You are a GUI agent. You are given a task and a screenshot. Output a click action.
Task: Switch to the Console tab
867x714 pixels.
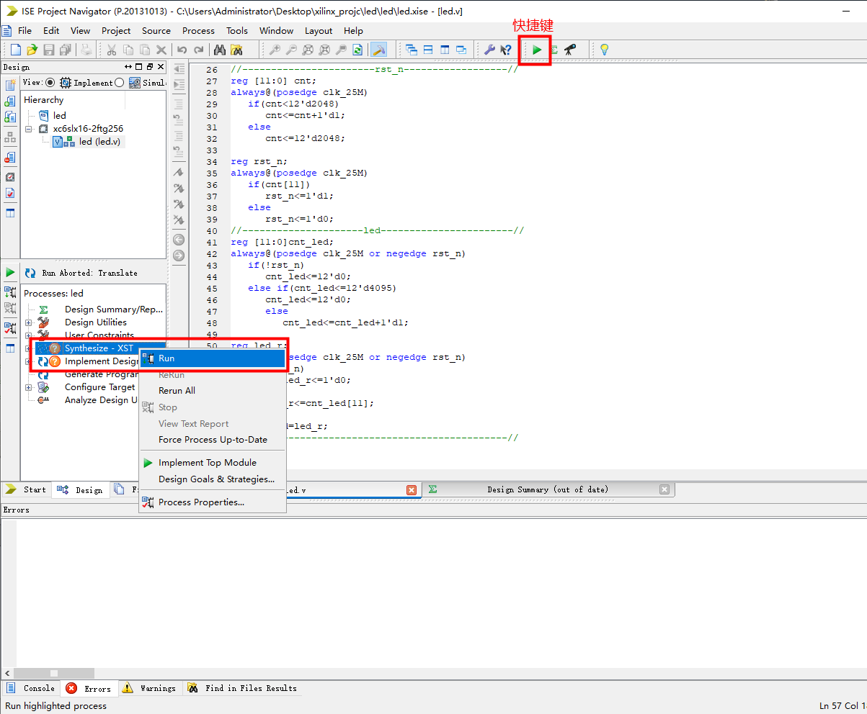pyautogui.click(x=38, y=688)
